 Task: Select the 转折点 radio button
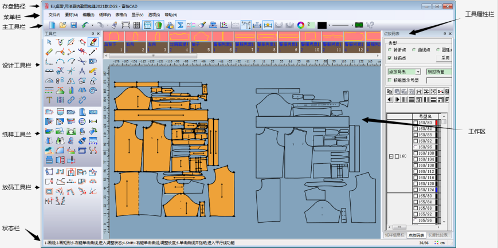(x=390, y=50)
